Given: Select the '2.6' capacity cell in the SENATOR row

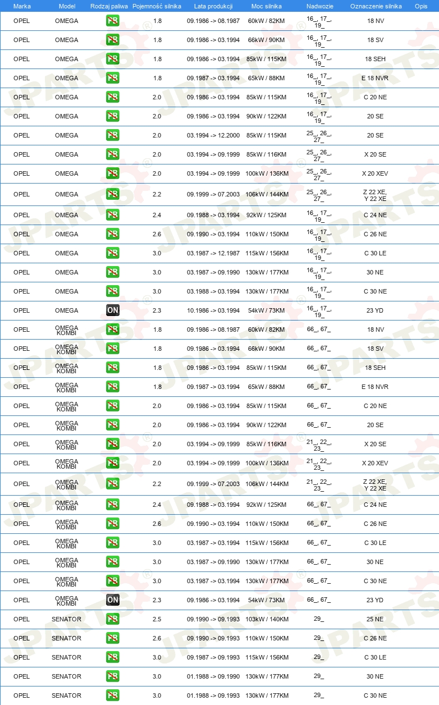Looking at the screenshot, I should pyautogui.click(x=157, y=638).
